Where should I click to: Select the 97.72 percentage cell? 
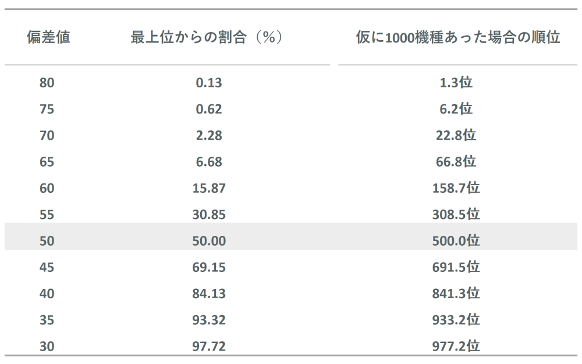click(x=209, y=347)
